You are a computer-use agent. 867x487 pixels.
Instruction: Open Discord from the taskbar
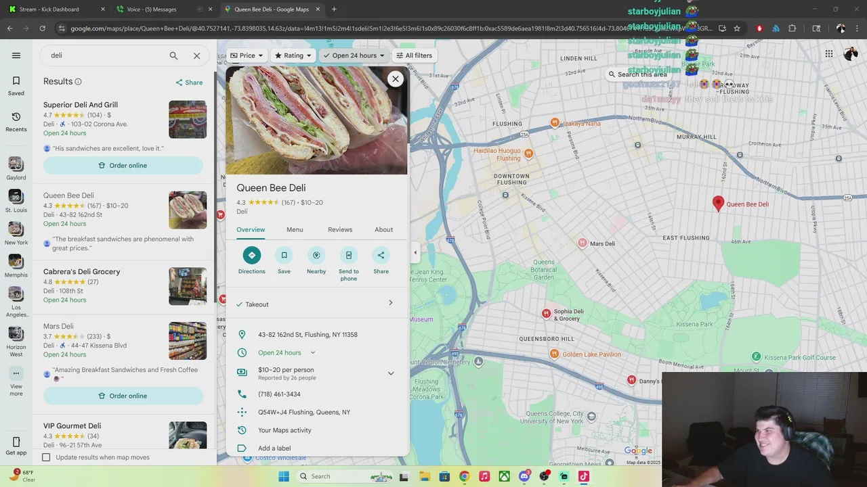pos(524,476)
